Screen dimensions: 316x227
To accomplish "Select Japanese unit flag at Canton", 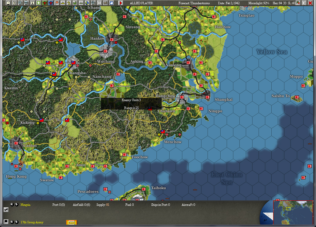I will 16,143.
